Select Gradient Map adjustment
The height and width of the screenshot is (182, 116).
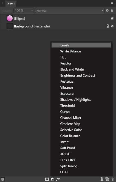pyautogui.click(x=81, y=124)
